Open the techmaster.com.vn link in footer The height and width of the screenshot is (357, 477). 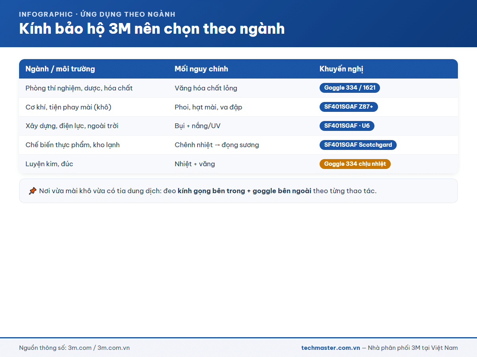click(331, 348)
